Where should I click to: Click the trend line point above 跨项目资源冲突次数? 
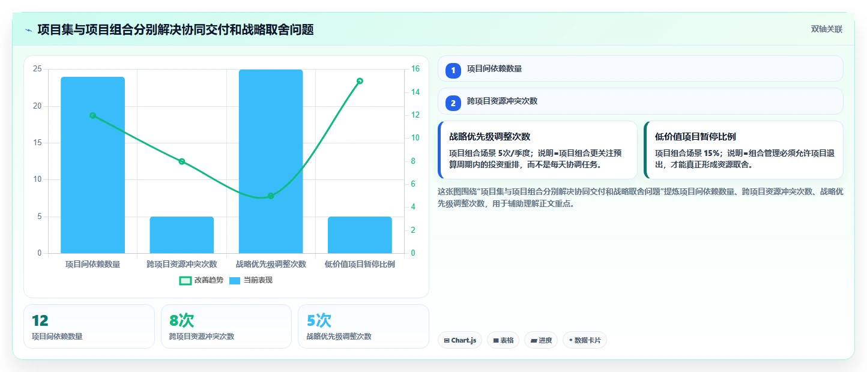click(x=182, y=161)
